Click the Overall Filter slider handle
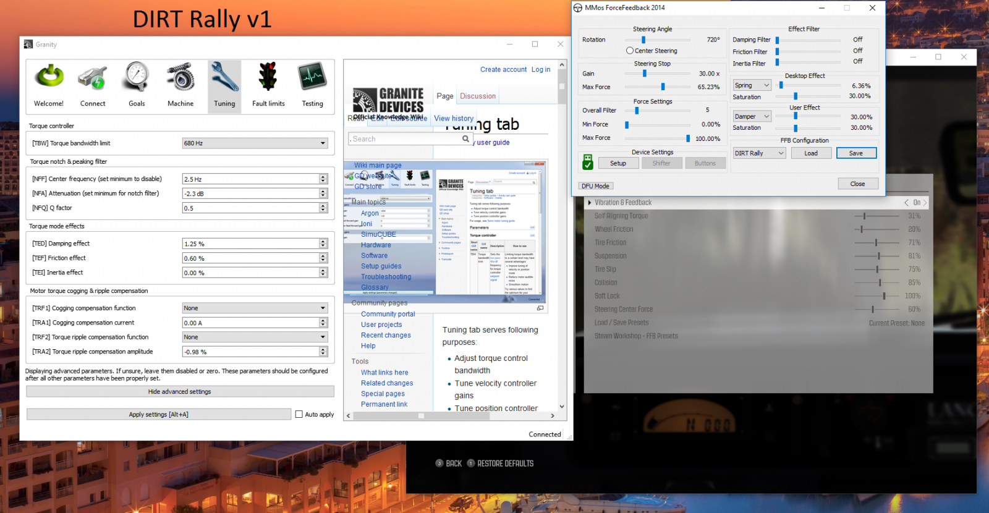 point(637,111)
